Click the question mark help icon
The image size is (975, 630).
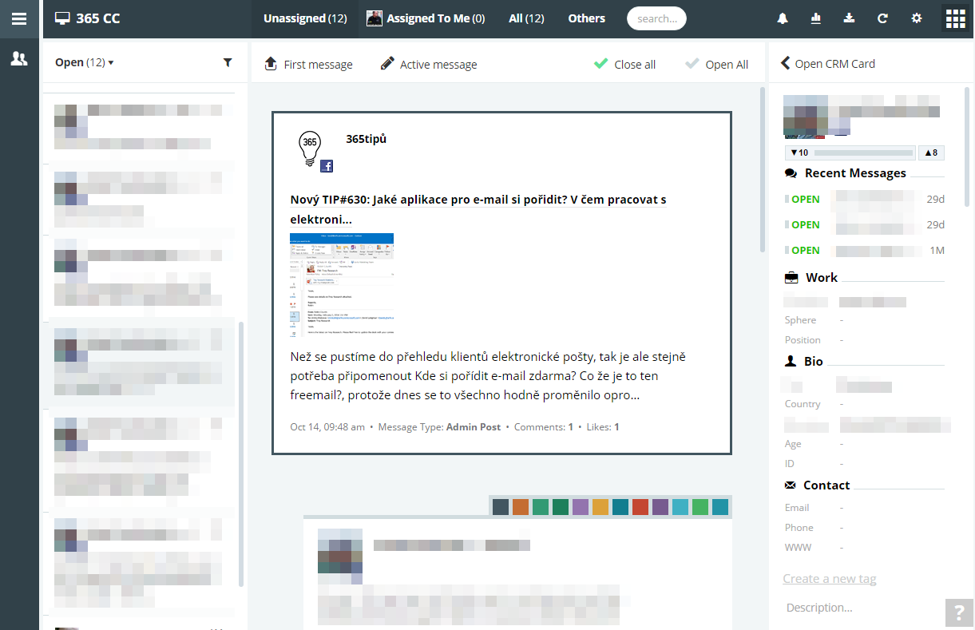pyautogui.click(x=960, y=614)
